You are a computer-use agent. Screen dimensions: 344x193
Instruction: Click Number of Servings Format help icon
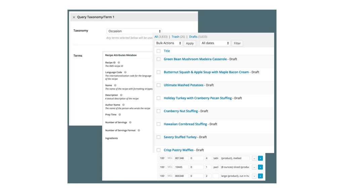click(139, 130)
